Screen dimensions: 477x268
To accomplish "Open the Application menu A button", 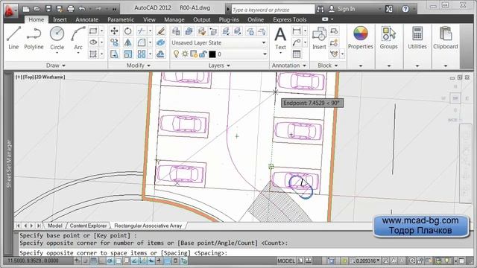I will (x=10, y=11).
